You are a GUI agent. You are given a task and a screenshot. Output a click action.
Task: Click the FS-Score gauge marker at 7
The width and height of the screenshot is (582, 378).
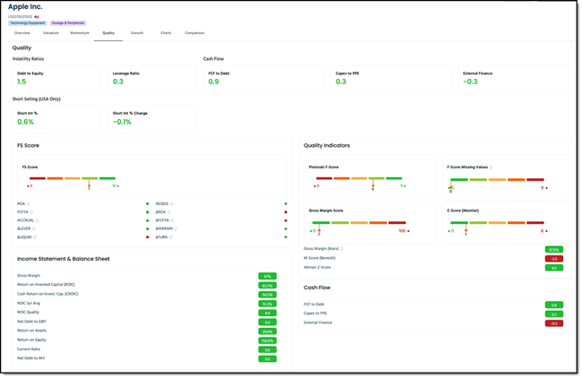(x=89, y=185)
